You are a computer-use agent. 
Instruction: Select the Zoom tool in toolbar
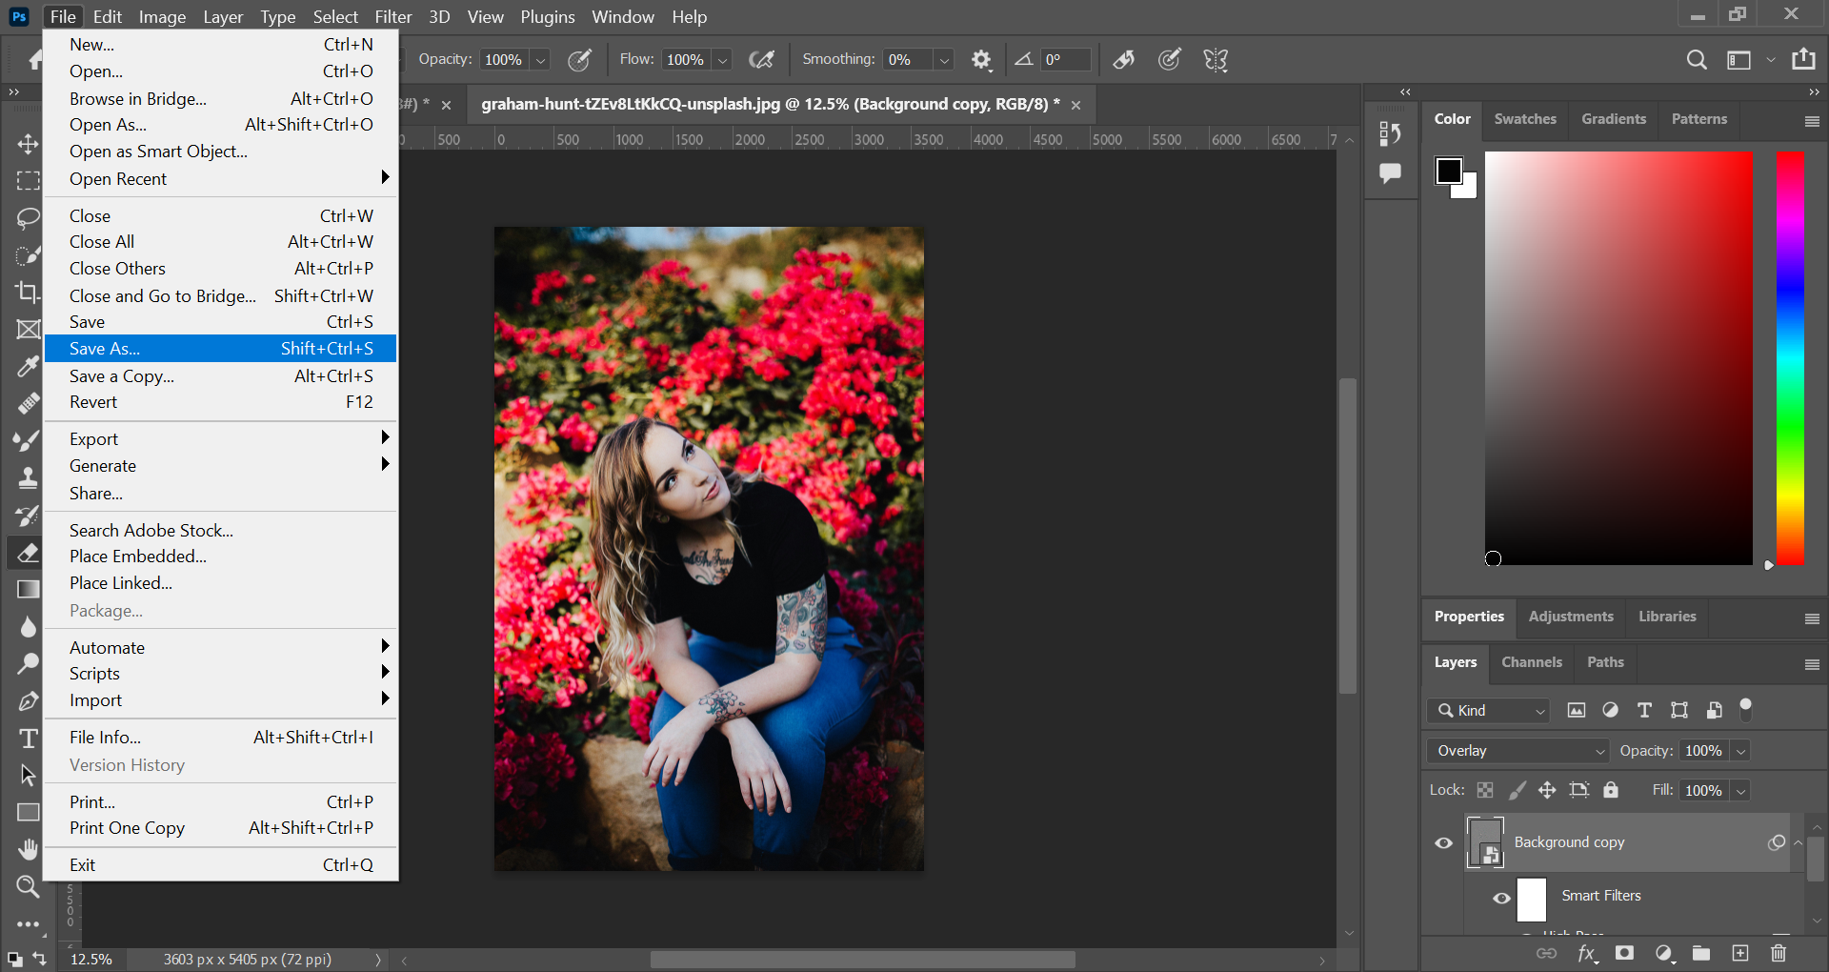click(x=28, y=887)
